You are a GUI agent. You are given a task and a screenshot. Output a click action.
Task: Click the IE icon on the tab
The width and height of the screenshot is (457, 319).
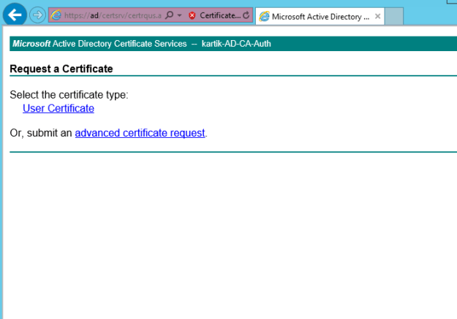pos(265,16)
